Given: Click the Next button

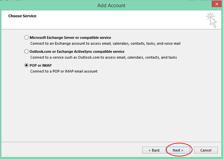Looking at the screenshot, I should tap(178, 150).
